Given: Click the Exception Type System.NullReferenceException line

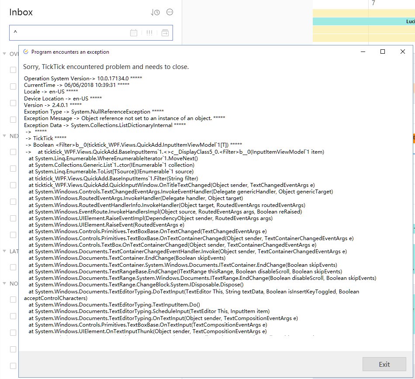Looking at the screenshot, I should 93,112.
